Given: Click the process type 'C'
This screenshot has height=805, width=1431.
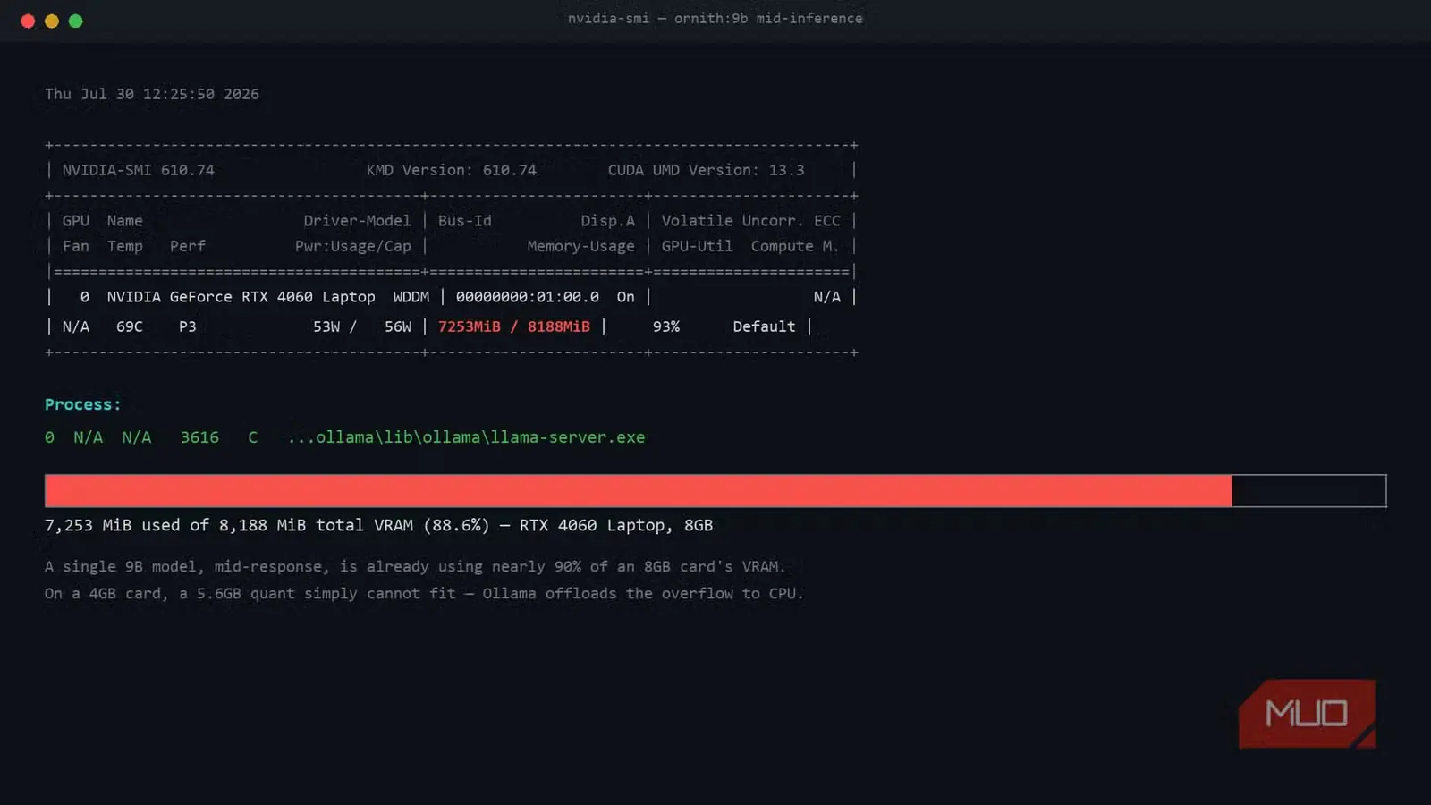Looking at the screenshot, I should (x=253, y=437).
